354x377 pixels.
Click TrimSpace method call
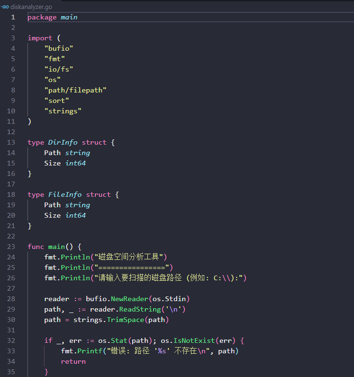click(x=126, y=320)
